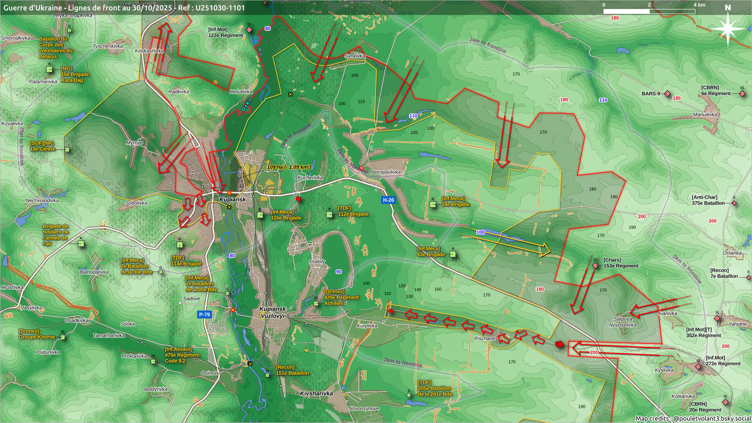752x423 pixels.
Task: Click the 116e Brigade green unit marker
Action: (260, 215)
